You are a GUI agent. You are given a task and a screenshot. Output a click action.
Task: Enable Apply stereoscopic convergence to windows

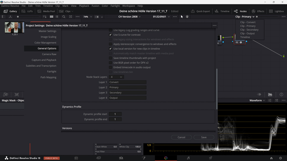110,44
